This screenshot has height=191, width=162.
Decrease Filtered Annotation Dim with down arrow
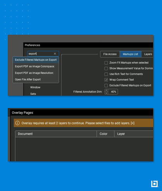(x=106, y=93)
